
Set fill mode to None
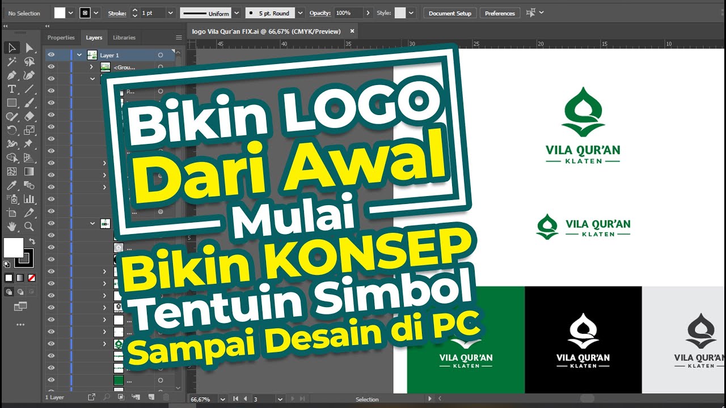click(32, 278)
